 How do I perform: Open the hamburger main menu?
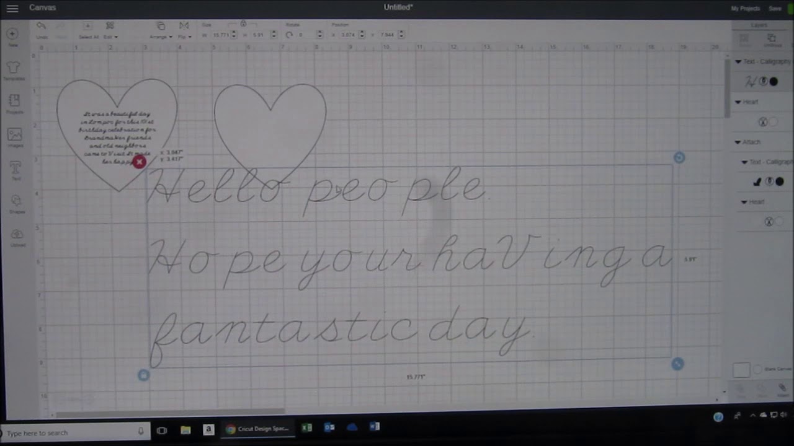click(12, 9)
